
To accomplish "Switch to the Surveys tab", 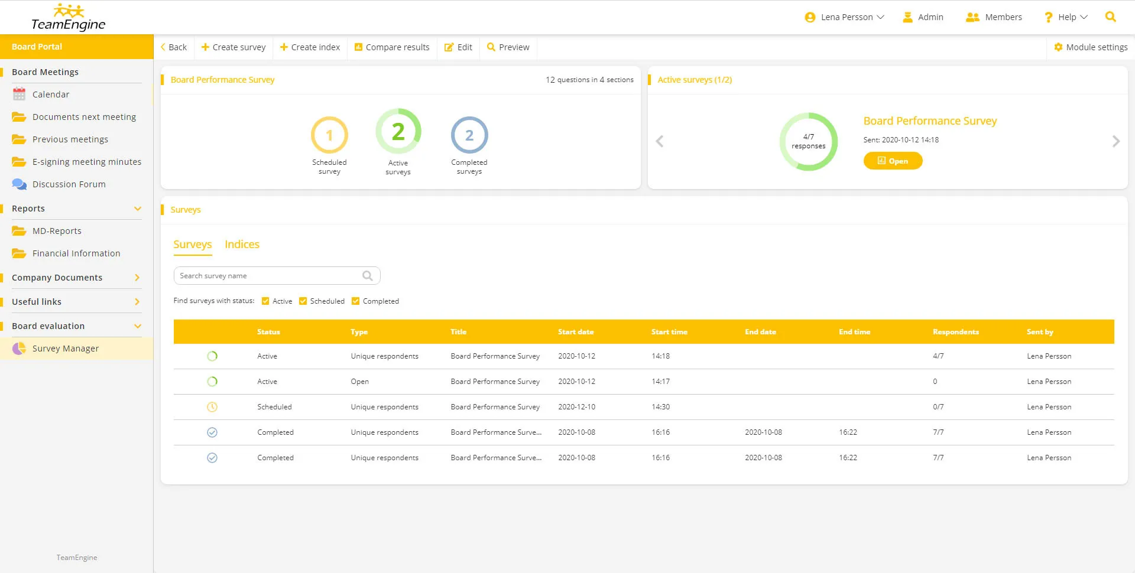I will (193, 245).
